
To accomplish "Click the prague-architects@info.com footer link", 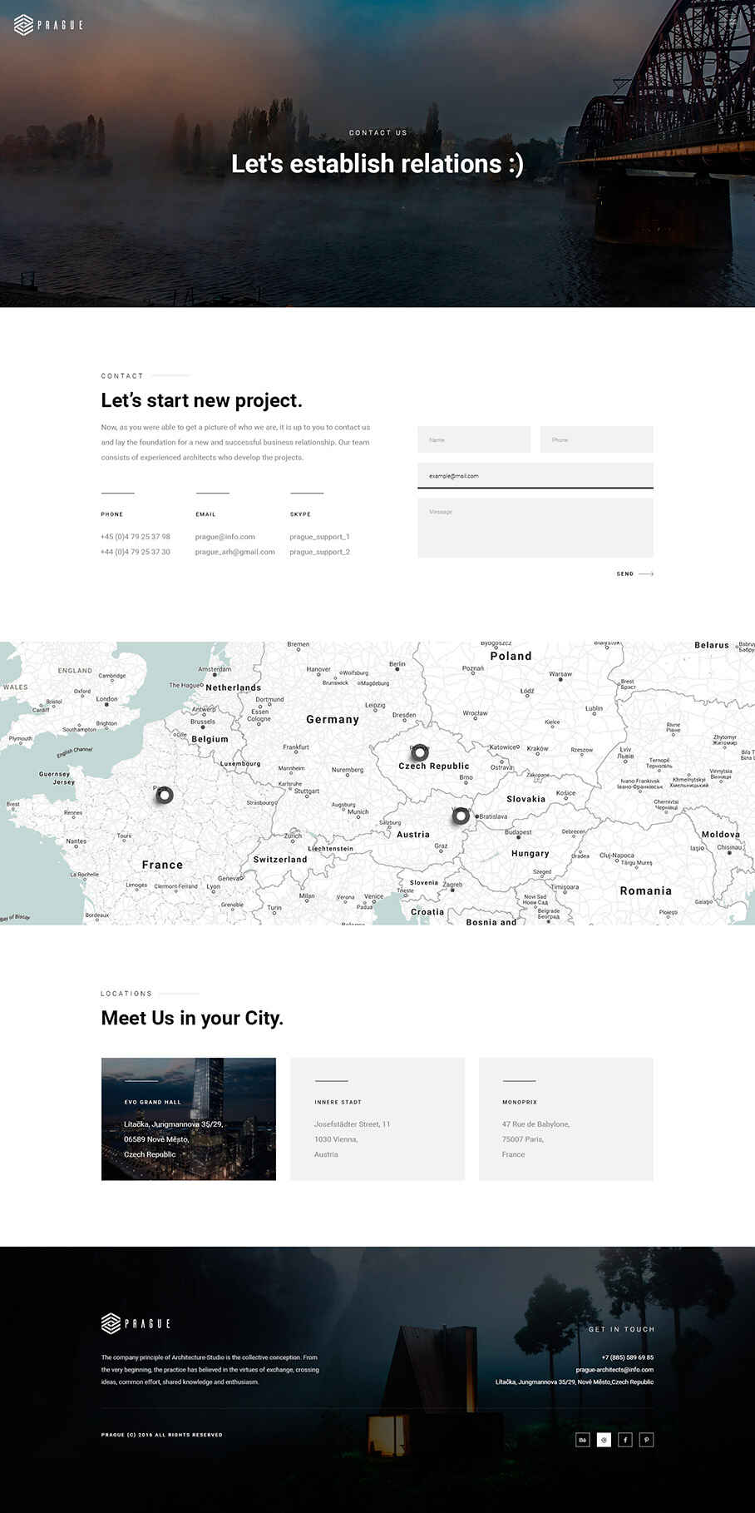I will [x=614, y=1369].
